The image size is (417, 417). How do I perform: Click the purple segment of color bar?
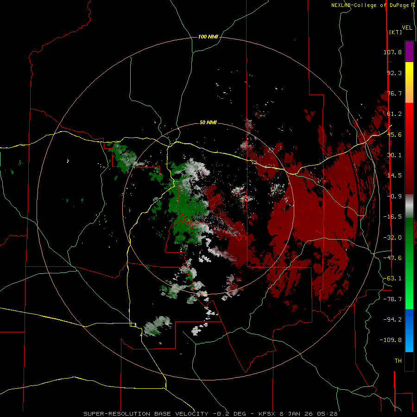coord(409,51)
